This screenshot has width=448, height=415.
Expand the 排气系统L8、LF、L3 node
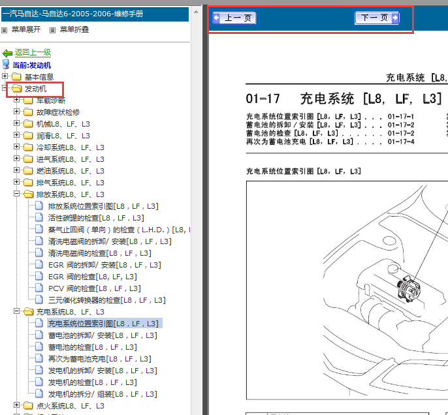click(16, 181)
